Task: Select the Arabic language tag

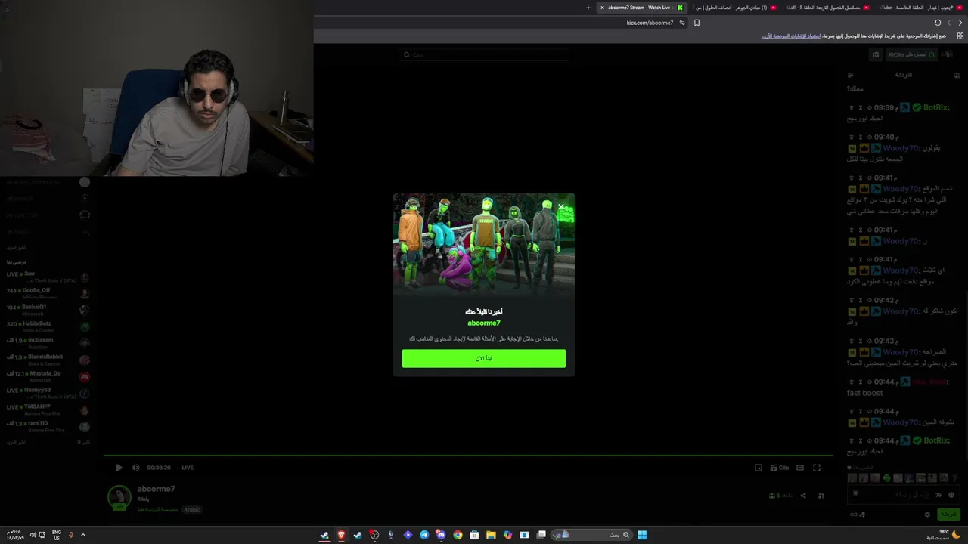Action: tap(192, 509)
